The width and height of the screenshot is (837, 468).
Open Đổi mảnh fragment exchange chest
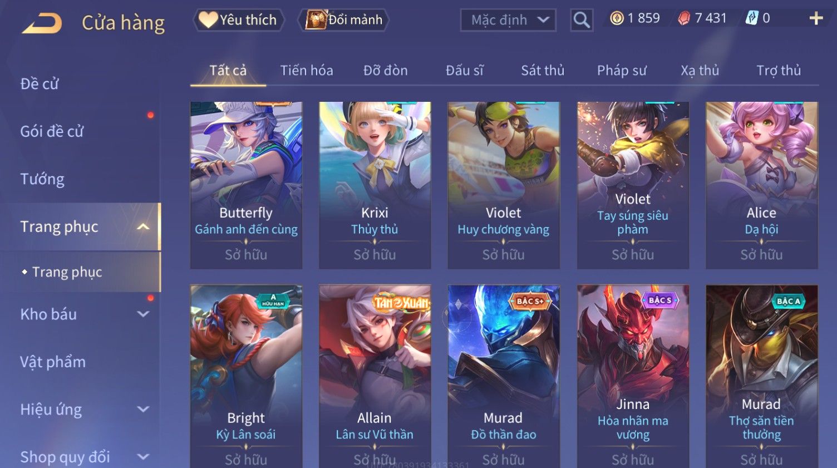[x=343, y=20]
